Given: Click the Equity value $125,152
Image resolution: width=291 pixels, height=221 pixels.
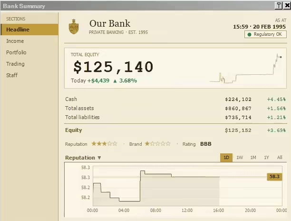Looking at the screenshot, I should click(x=238, y=131).
